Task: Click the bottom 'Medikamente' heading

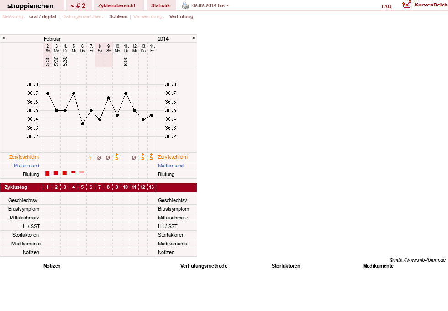Action: [x=378, y=266]
